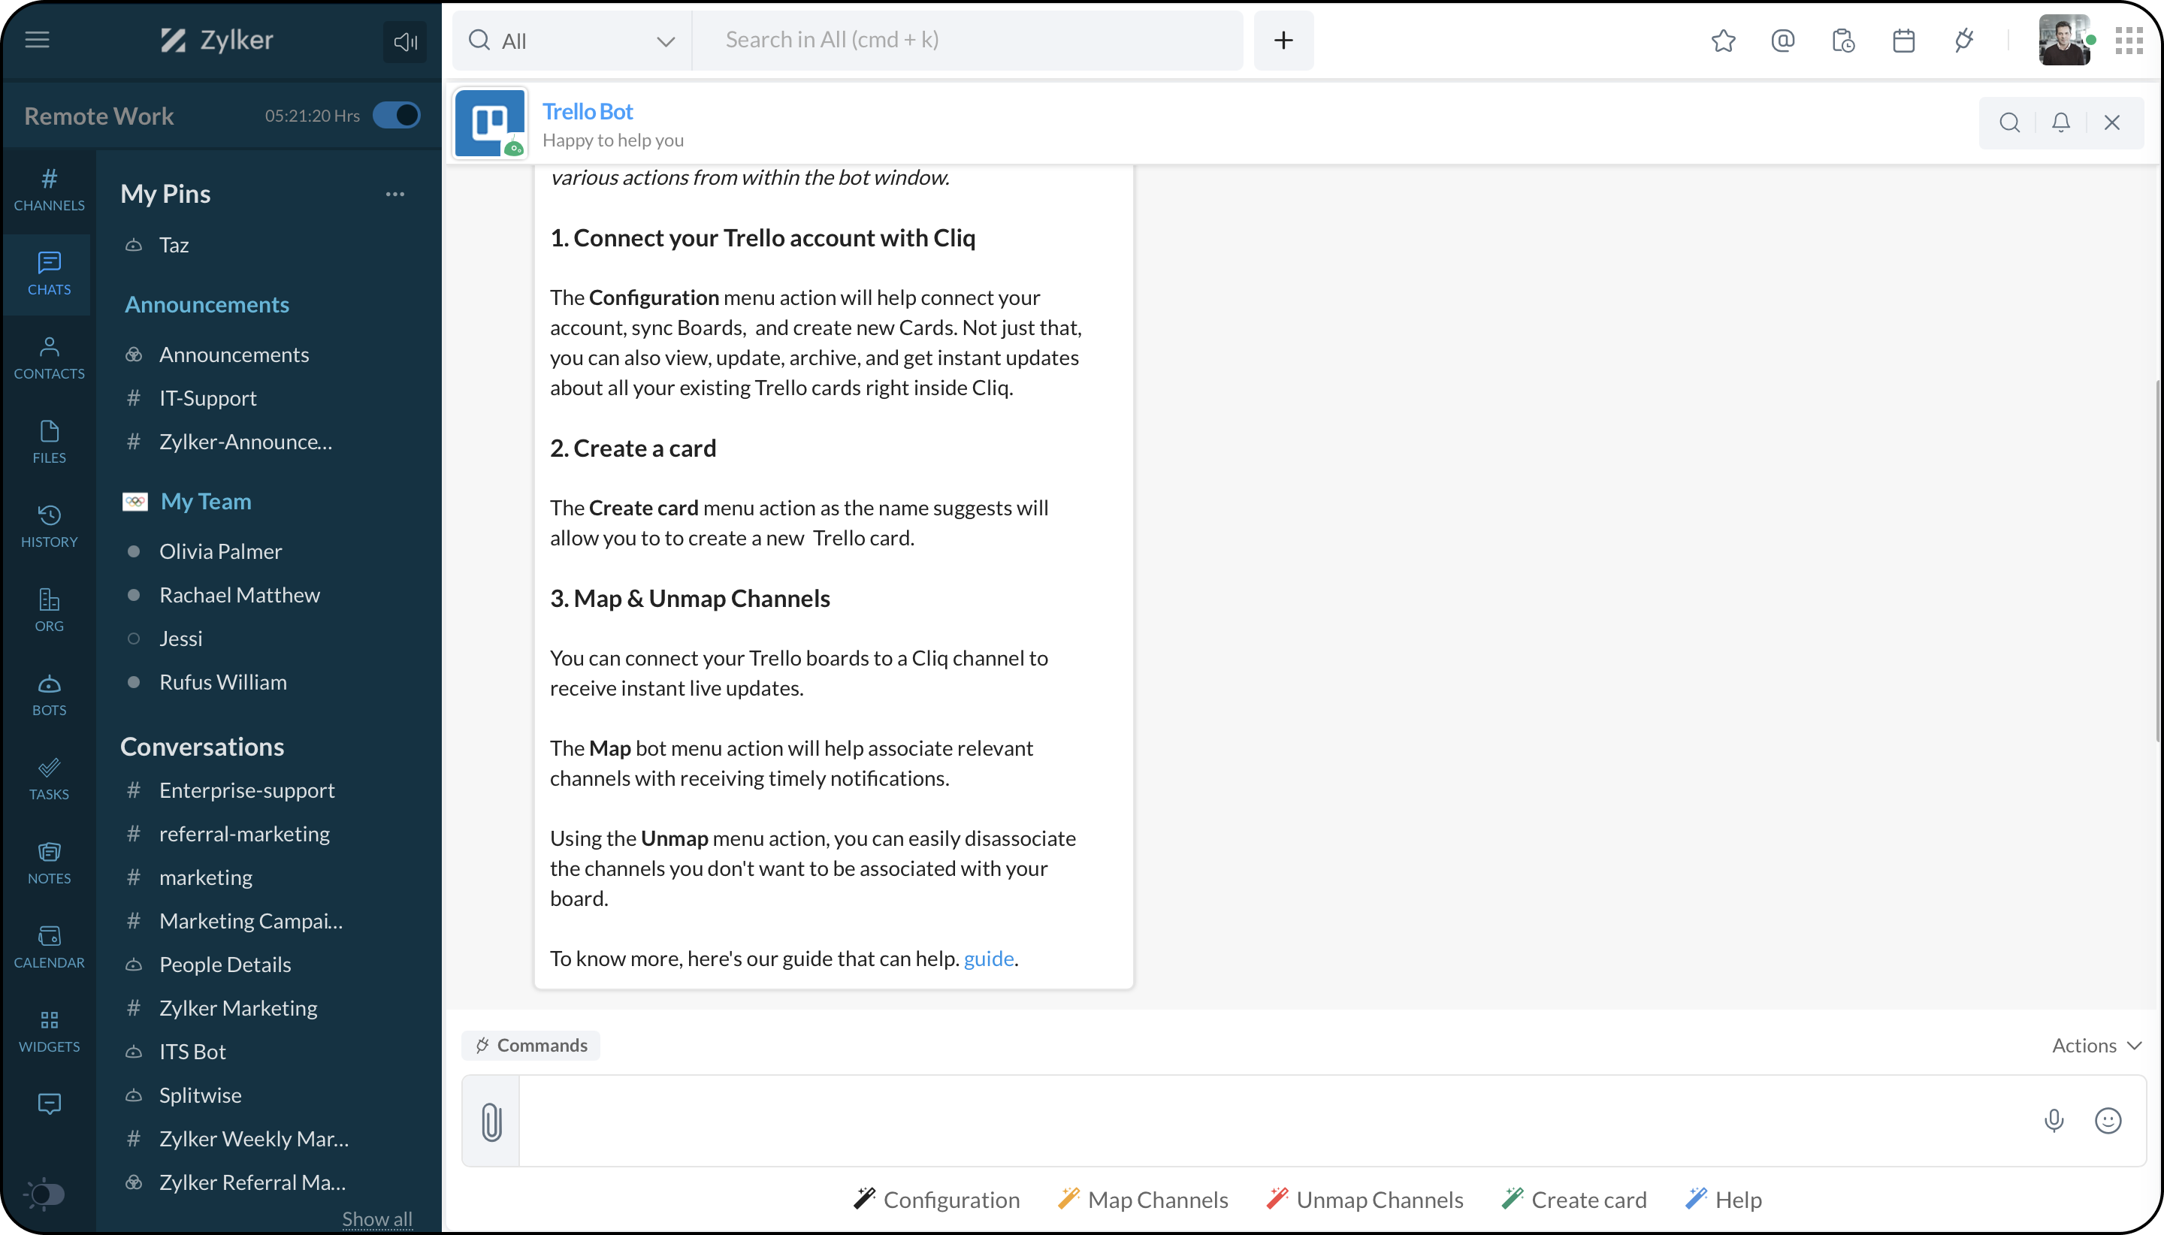Toggle the dark mode switch at the bottom left
2164x1235 pixels.
(x=46, y=1194)
